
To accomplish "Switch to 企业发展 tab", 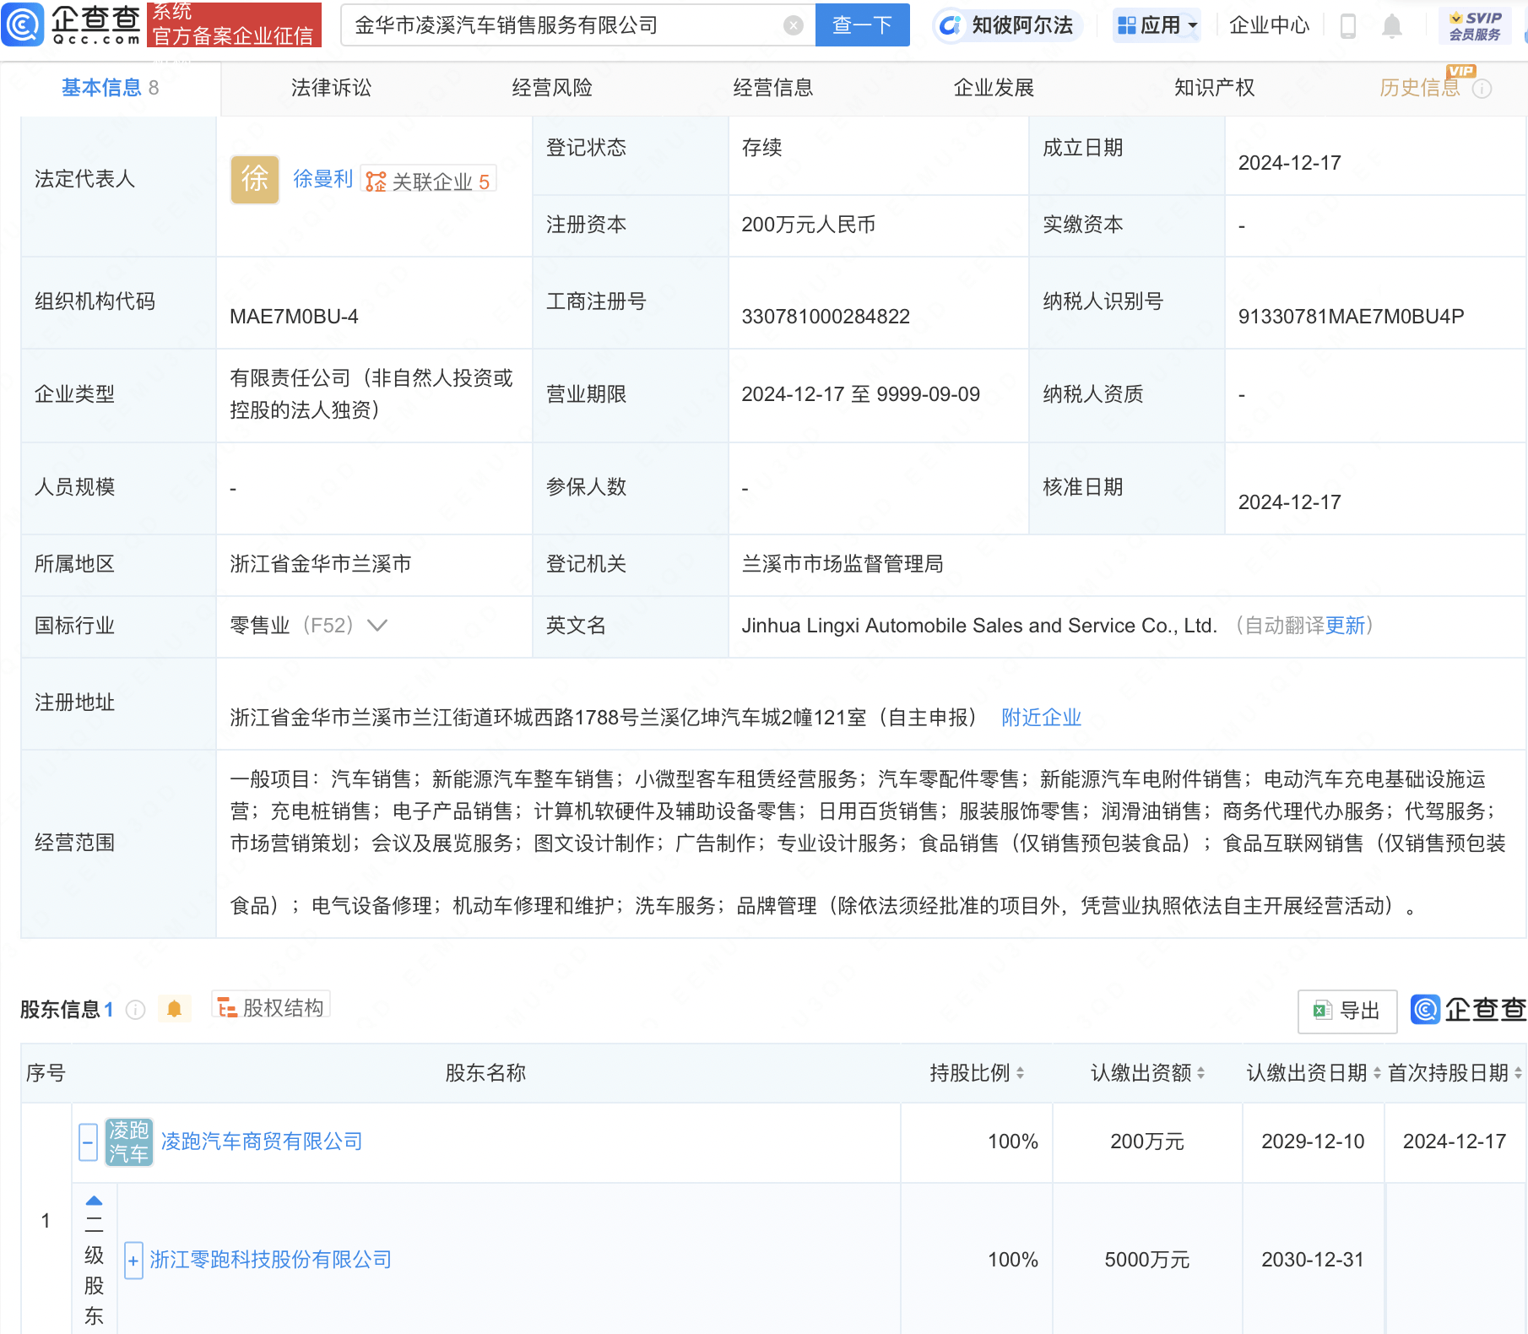I will 994,88.
